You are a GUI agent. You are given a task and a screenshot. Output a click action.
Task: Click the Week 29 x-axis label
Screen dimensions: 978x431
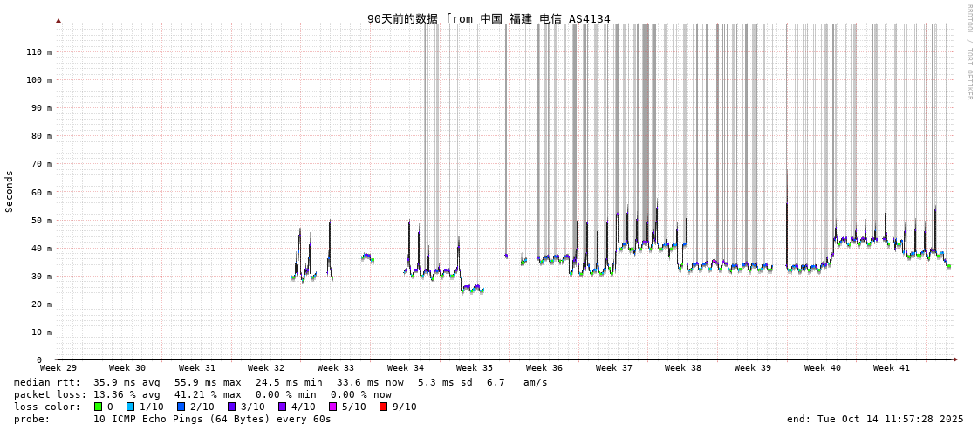point(58,368)
